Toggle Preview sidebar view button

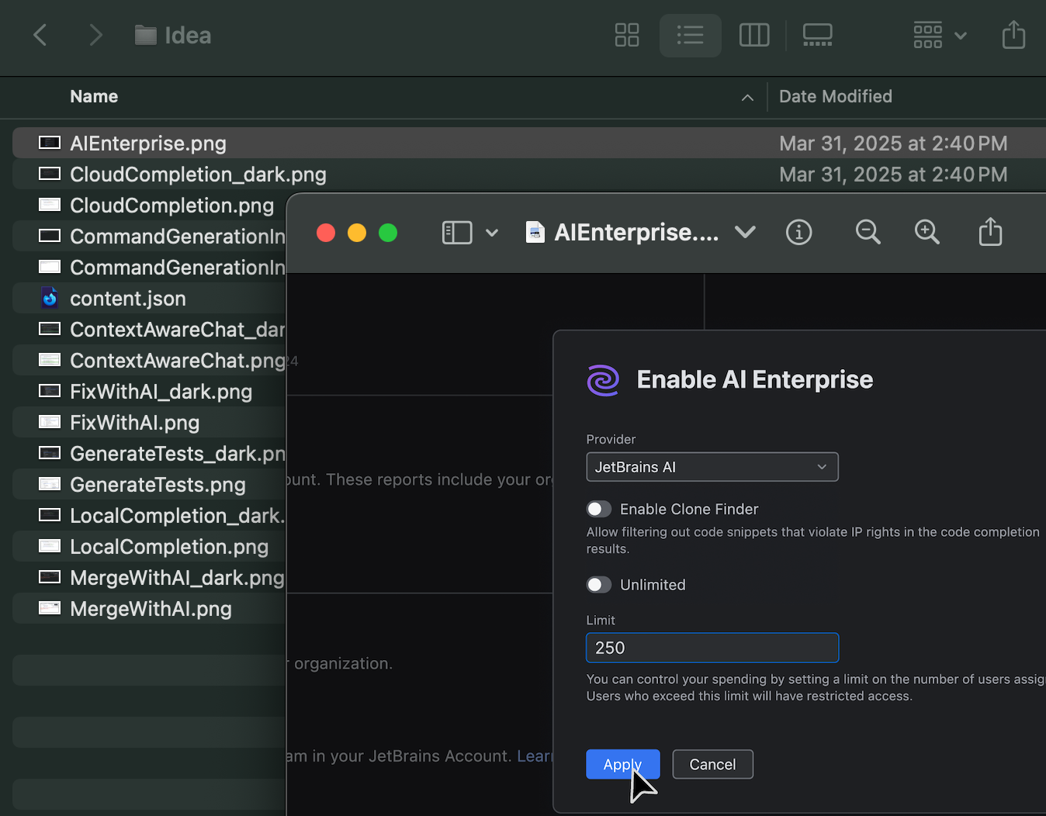(457, 233)
